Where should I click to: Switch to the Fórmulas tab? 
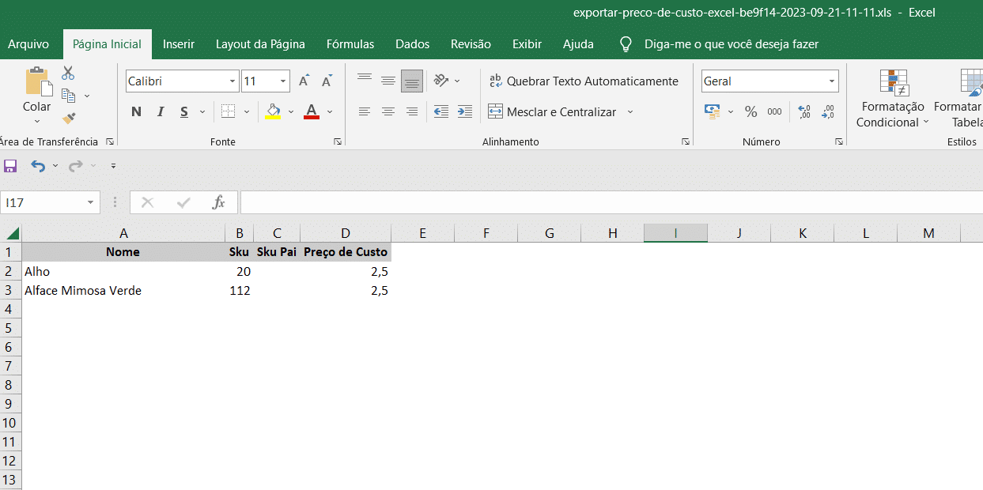pyautogui.click(x=350, y=44)
